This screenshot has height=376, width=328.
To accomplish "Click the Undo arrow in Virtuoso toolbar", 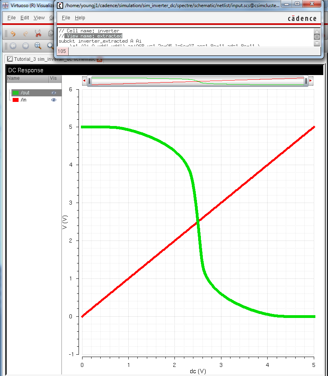I will pyautogui.click(x=13, y=33).
